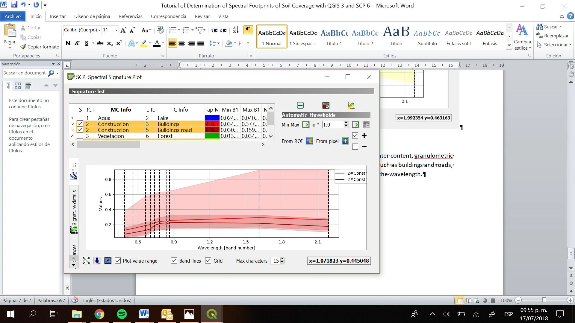The image size is (575, 323).
Task: Toggle show paragraph marks icon
Action: point(248,30)
